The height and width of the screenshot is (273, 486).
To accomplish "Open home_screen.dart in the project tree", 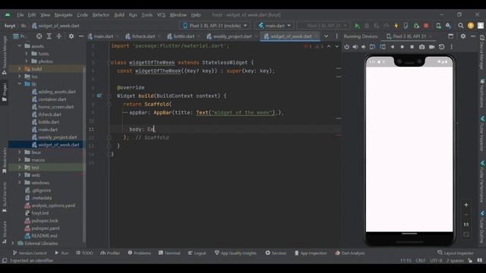I will tap(55, 107).
